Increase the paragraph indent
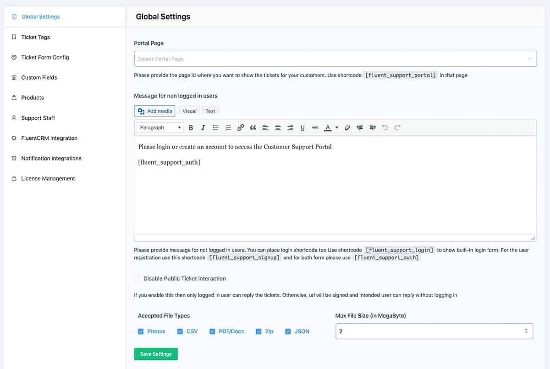This screenshot has width=550, height=369. point(372,128)
